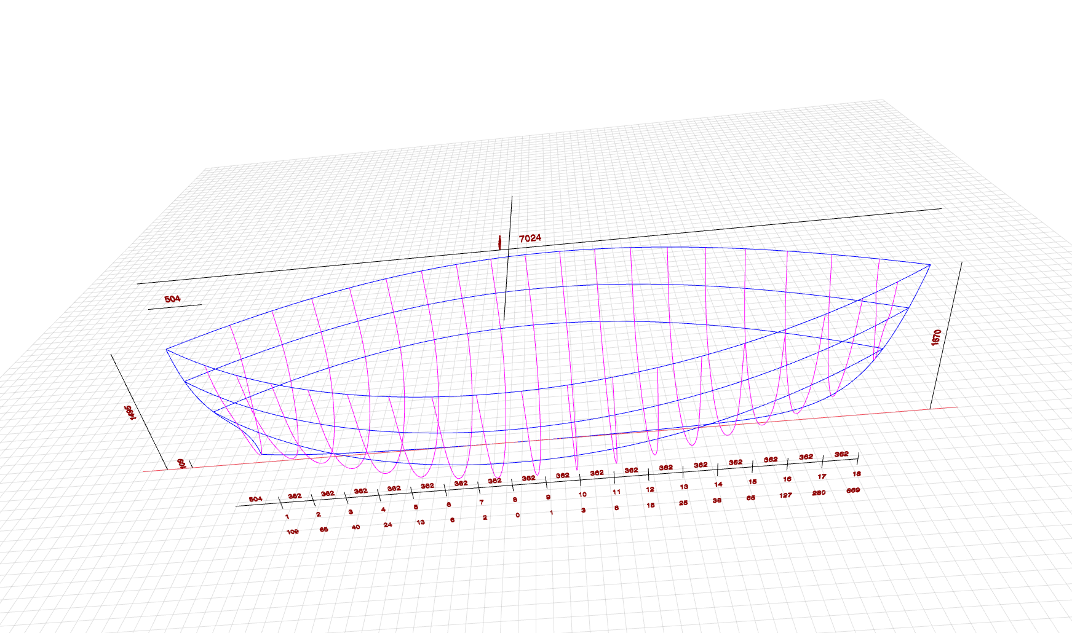The width and height of the screenshot is (1072, 633).
Task: Pick the 504 spacing label on the station ruler
Action: click(x=255, y=499)
